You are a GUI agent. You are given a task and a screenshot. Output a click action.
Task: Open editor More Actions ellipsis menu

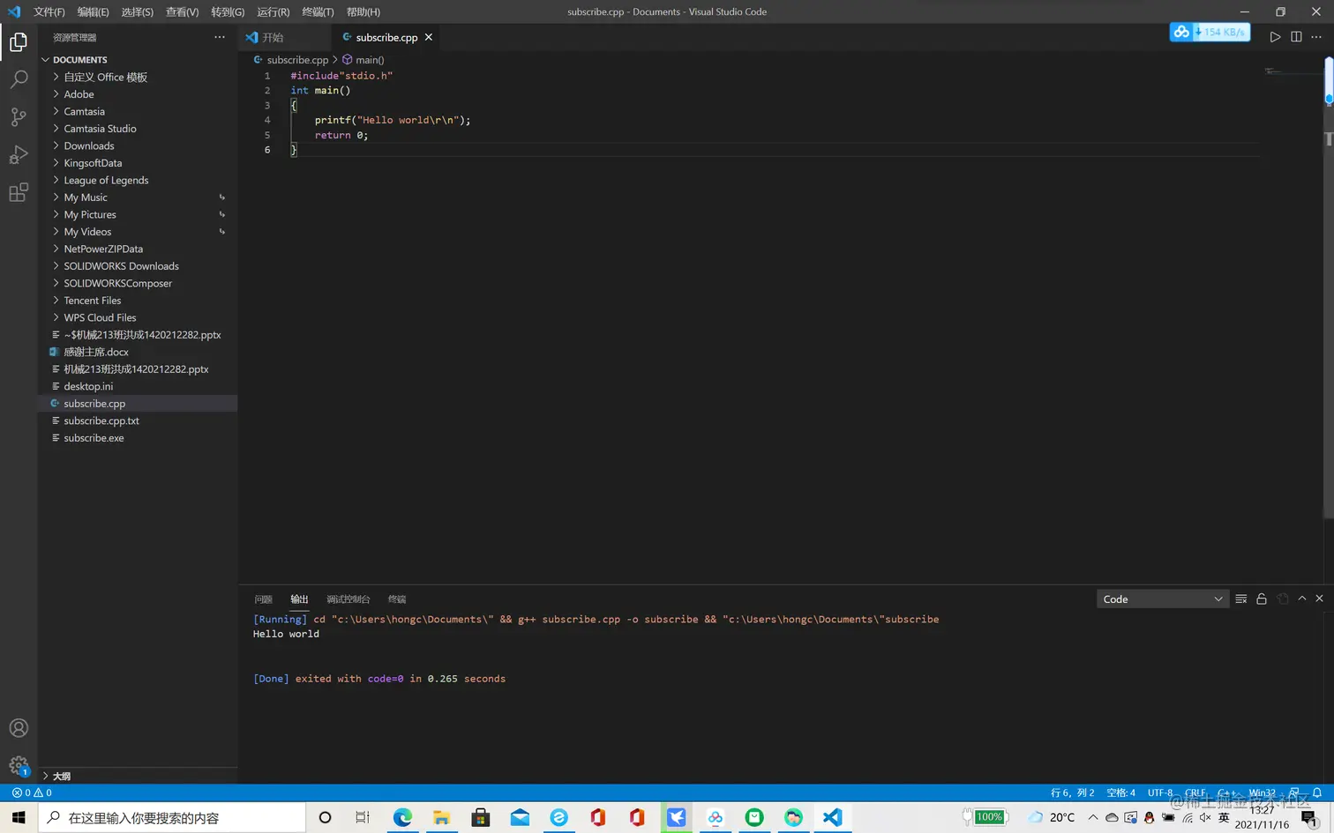point(1316,37)
